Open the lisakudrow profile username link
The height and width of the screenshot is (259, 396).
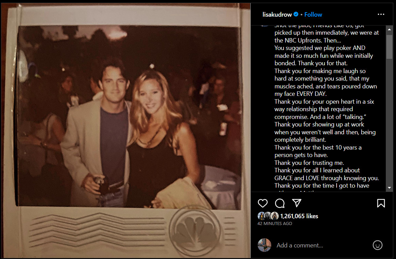(277, 15)
